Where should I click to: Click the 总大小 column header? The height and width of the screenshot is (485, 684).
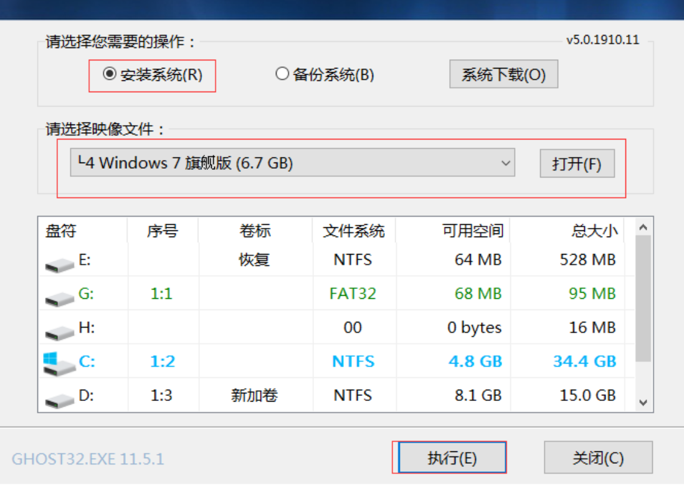(594, 231)
